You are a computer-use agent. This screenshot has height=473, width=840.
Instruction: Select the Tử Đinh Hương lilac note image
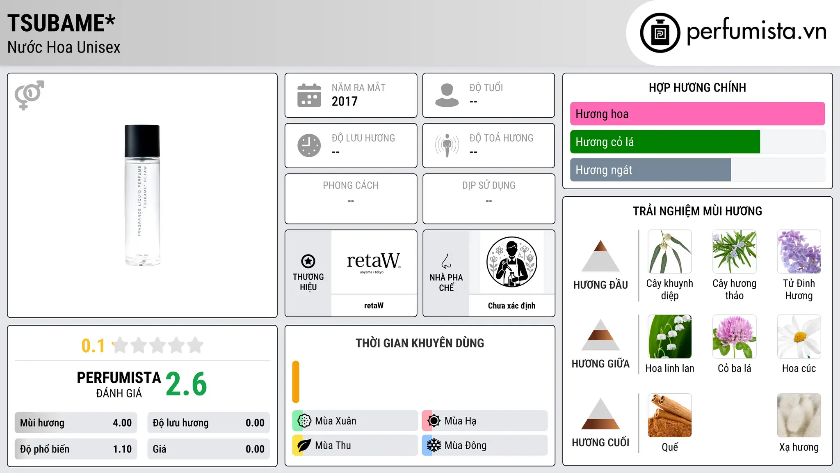click(x=799, y=252)
